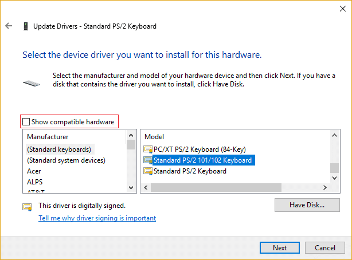Choose ALPS in the Manufacturer list
The image size is (352, 260).
point(36,182)
